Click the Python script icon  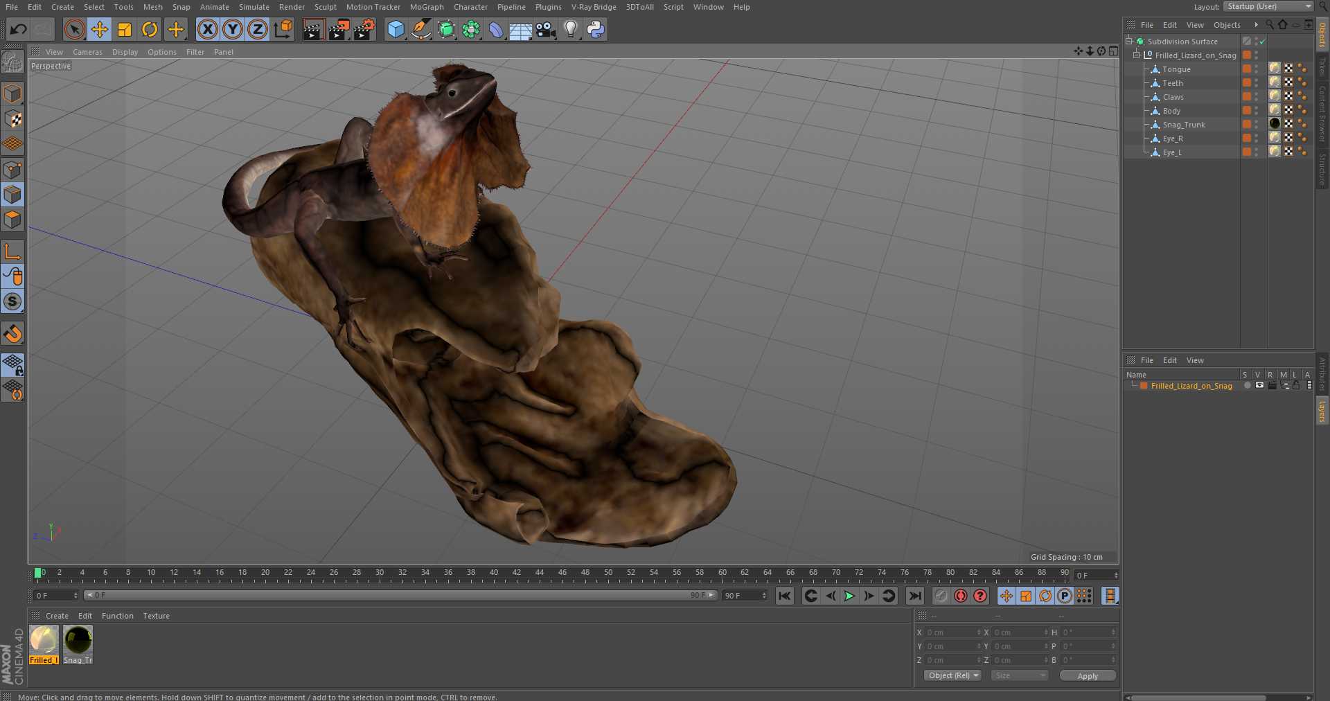coord(595,29)
